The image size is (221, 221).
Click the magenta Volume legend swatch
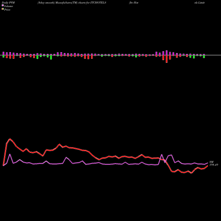click(x=3, y=5)
